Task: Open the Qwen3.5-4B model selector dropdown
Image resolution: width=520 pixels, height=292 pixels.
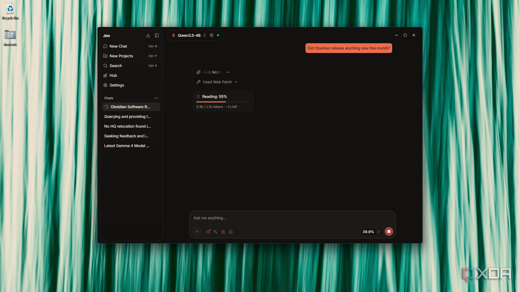Action: (189, 35)
